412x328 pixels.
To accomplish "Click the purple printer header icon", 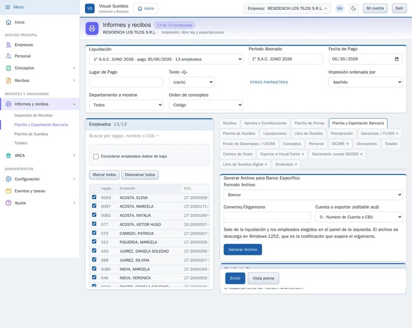I will point(92,28).
